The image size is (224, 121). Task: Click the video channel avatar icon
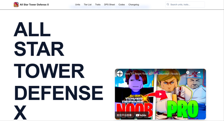(120, 74)
